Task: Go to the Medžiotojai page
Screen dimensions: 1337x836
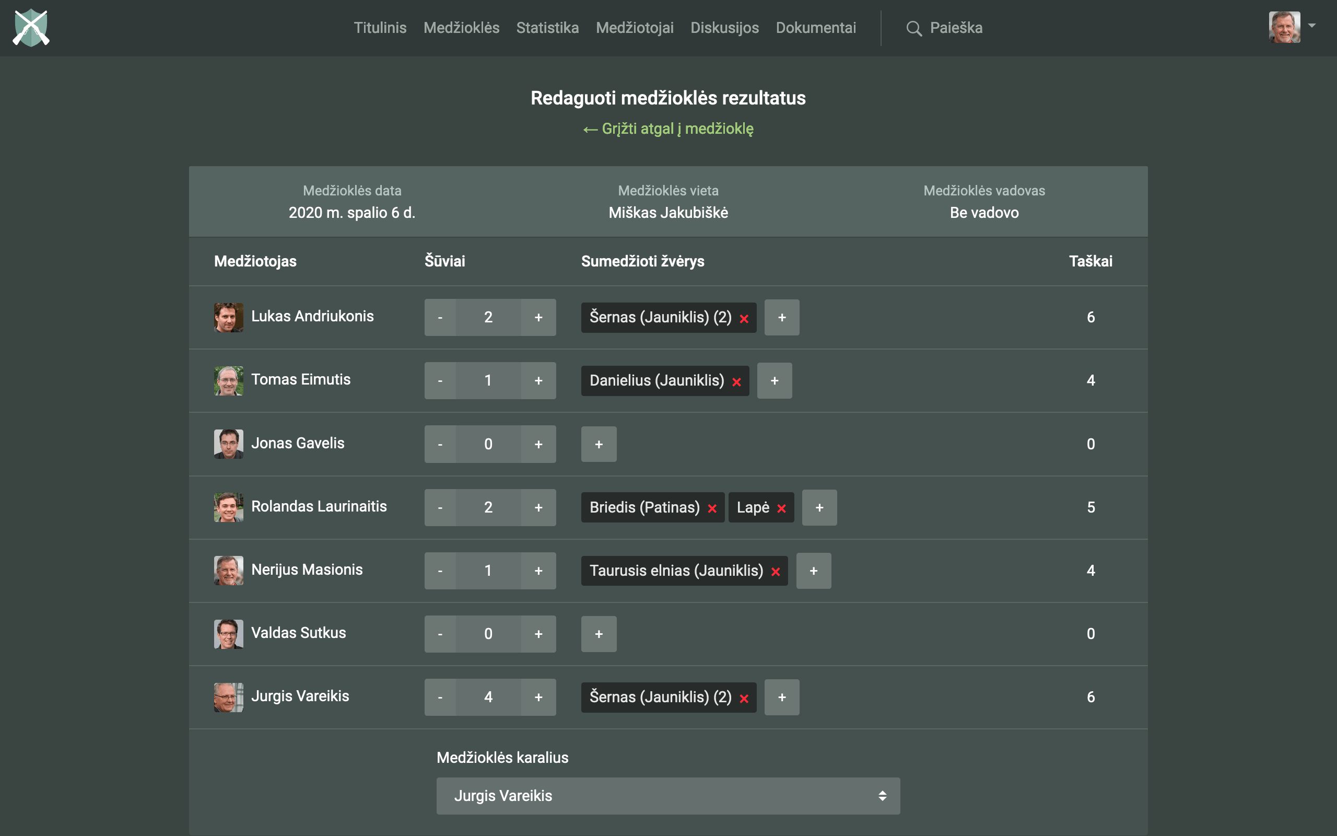Action: pos(634,28)
